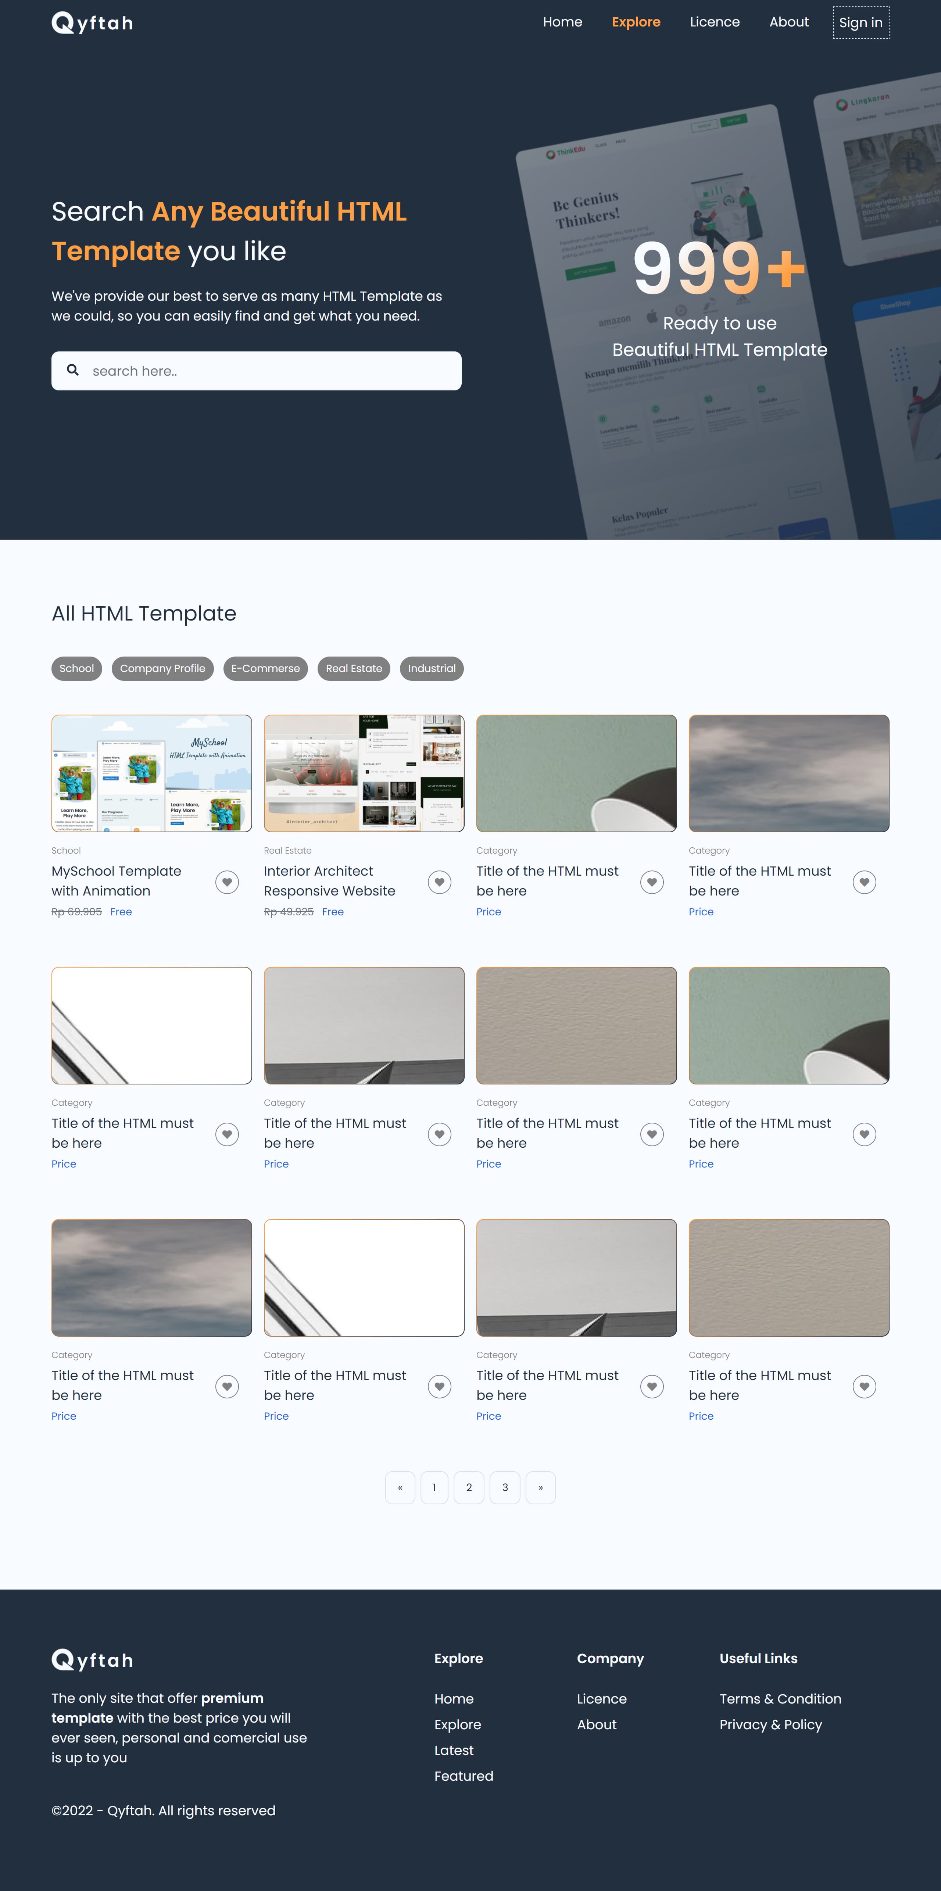
Task: Open footer Latest link
Action: click(x=454, y=1750)
